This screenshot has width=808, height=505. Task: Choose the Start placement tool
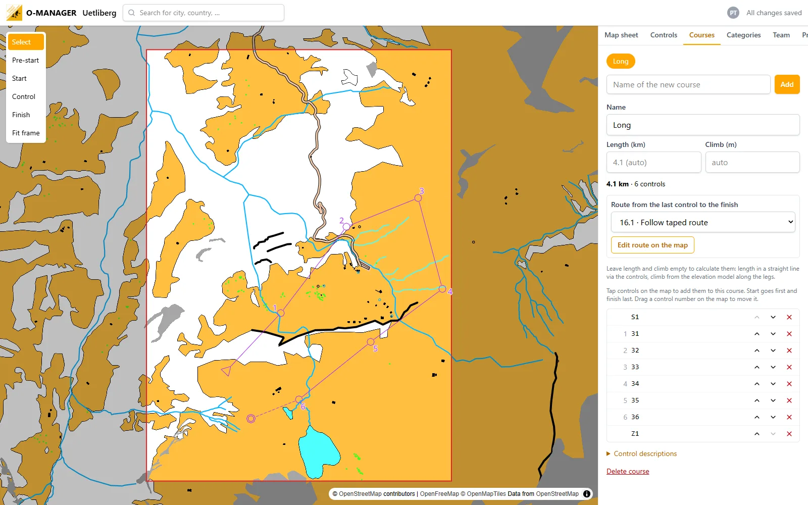point(26,78)
